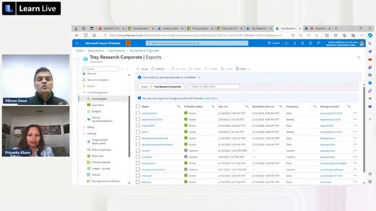The width and height of the screenshot is (376, 211).
Task: Switch to the Total Cost of Ownership tab
Action: click(x=230, y=29)
